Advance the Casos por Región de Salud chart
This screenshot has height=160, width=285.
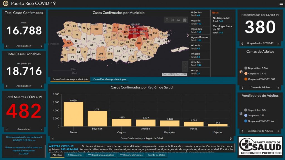point(231,138)
